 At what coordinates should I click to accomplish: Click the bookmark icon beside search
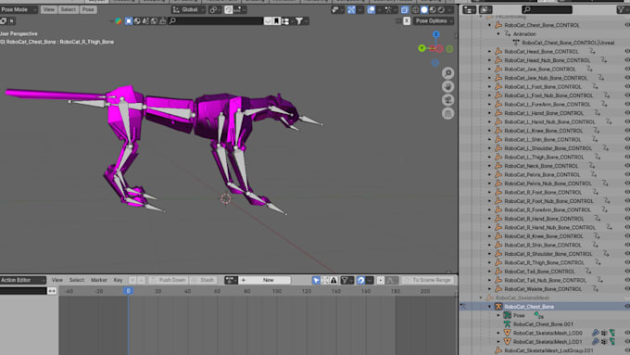(276, 21)
